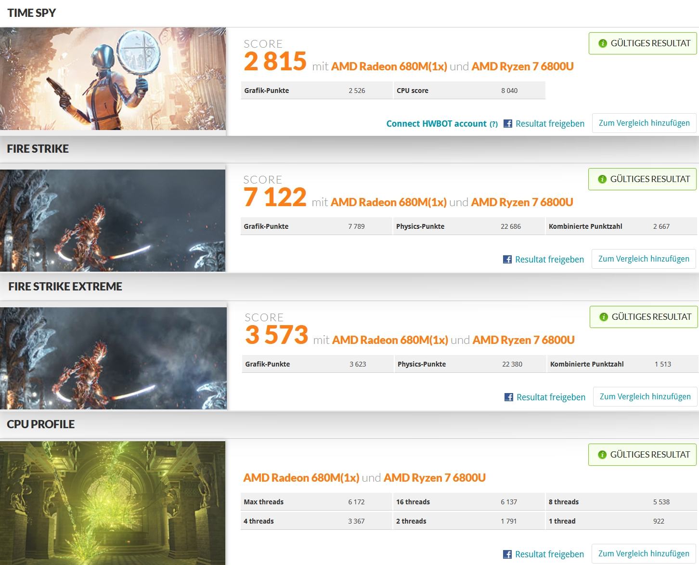Select CPU score value 8 040
The width and height of the screenshot is (699, 565).
tap(509, 91)
